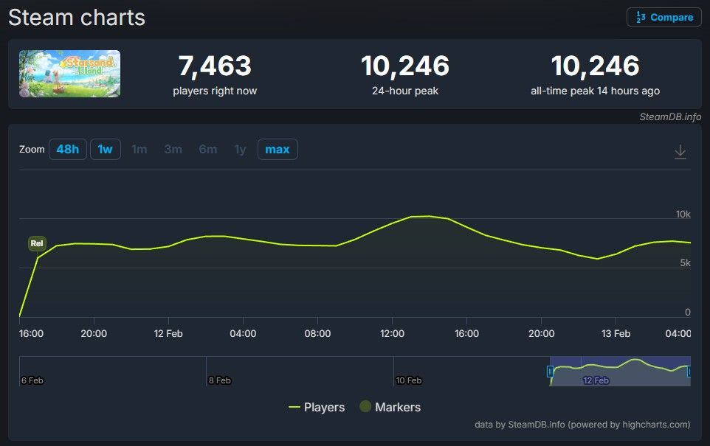710x446 pixels.
Task: Select the 1m zoom option
Action: pyautogui.click(x=139, y=150)
